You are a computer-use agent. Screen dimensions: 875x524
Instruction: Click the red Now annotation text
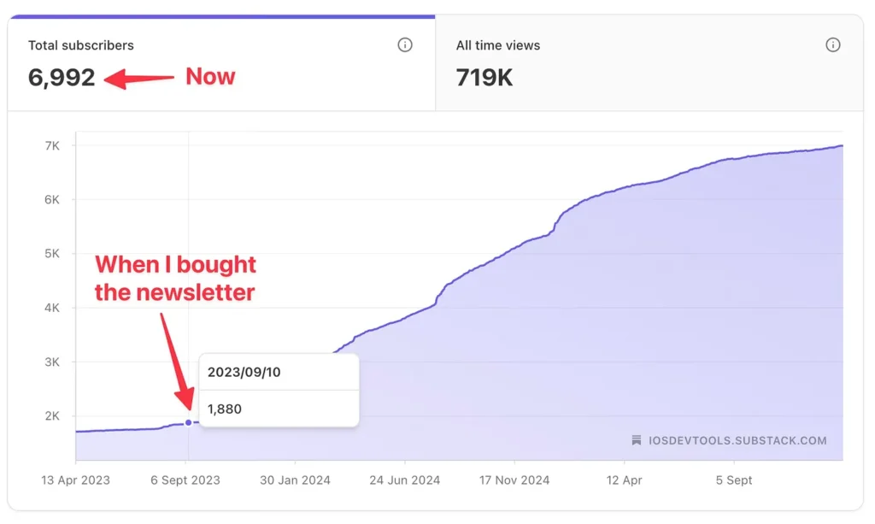210,76
